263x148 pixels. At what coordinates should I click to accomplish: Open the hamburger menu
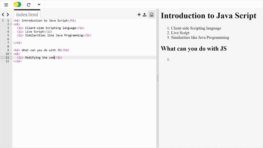[x=6, y=5]
